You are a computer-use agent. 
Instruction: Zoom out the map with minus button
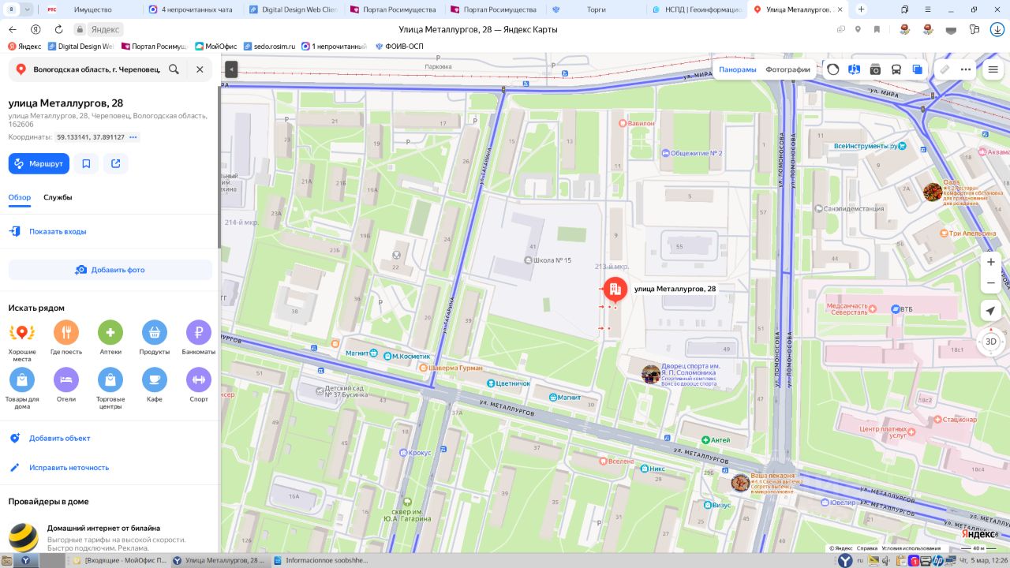[x=991, y=282]
